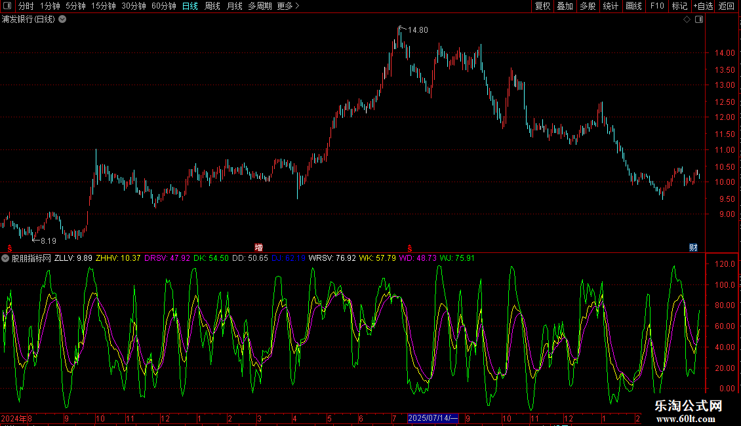Viewport: 741px width, 426px height.
Task: Click the ZLLV: 9.89 indicator value
Action: click(x=73, y=258)
